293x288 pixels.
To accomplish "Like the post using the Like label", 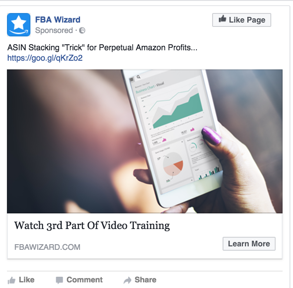I will coord(27,280).
